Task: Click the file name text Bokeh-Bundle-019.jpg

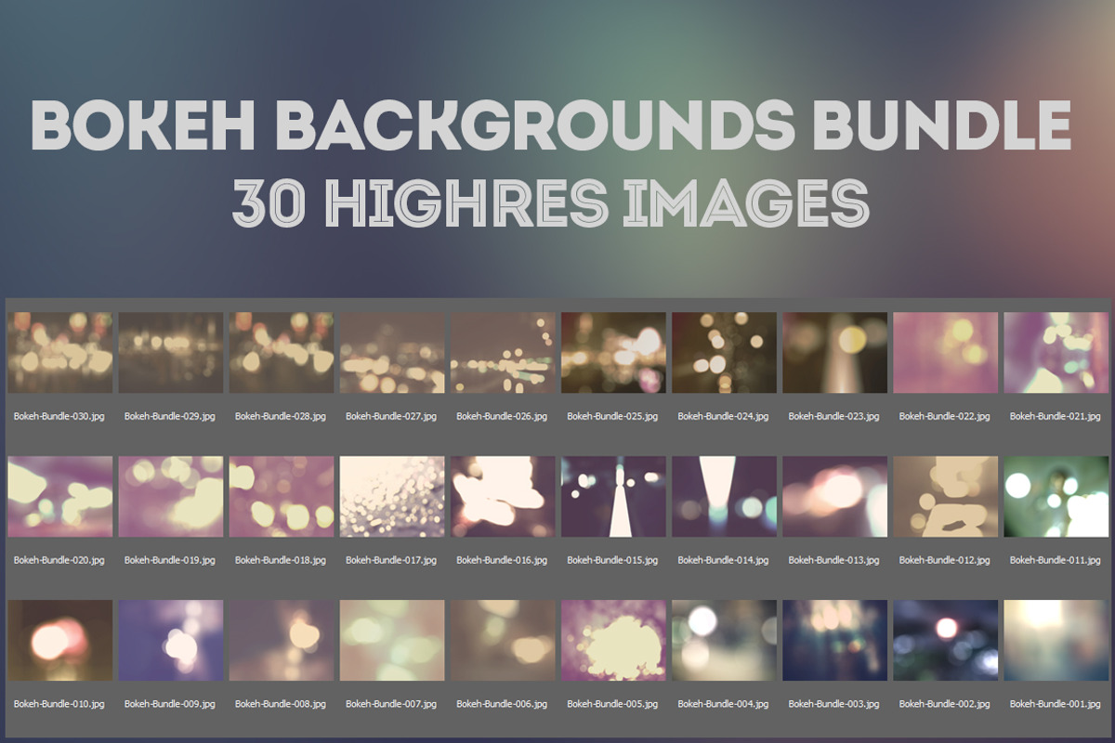Action: click(170, 561)
